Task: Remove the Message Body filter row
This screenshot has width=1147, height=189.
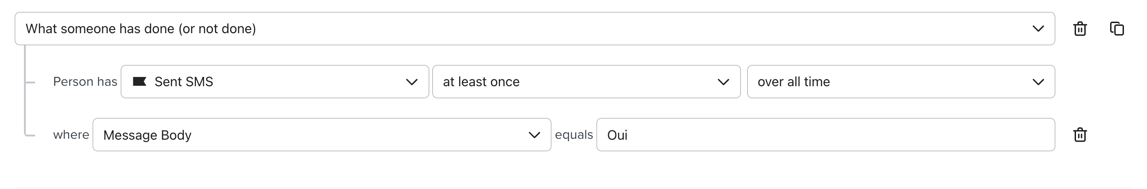Action: [x=1080, y=135]
